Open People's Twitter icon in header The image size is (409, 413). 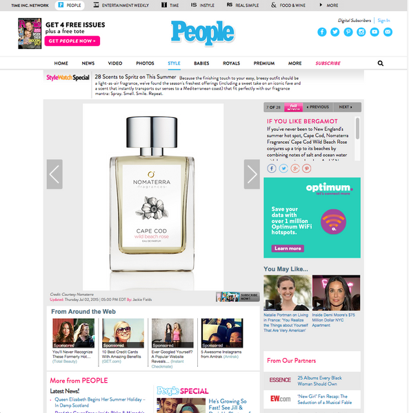click(x=335, y=32)
